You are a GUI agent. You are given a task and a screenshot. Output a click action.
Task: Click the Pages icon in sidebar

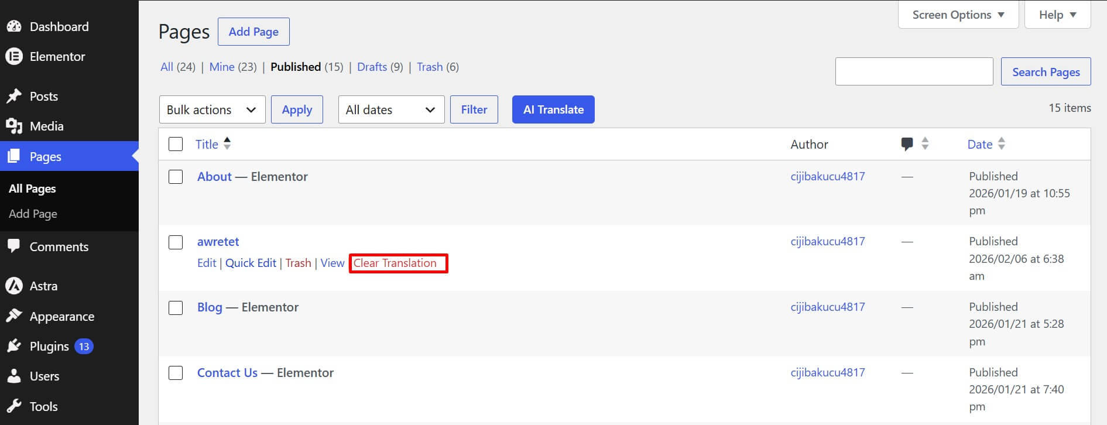13,156
